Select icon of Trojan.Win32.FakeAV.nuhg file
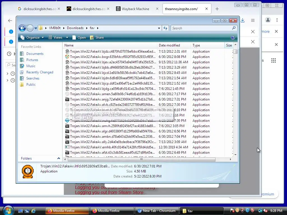The height and width of the screenshot is (215, 287). 67,120
